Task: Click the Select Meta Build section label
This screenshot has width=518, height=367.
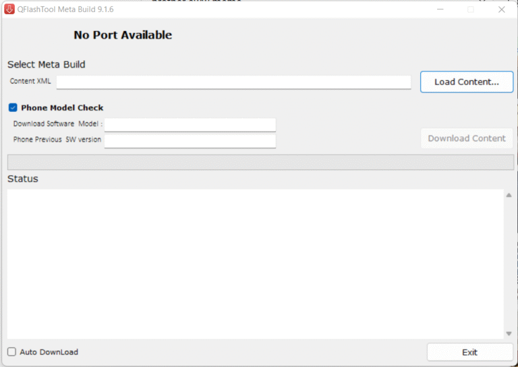Action: (47, 65)
